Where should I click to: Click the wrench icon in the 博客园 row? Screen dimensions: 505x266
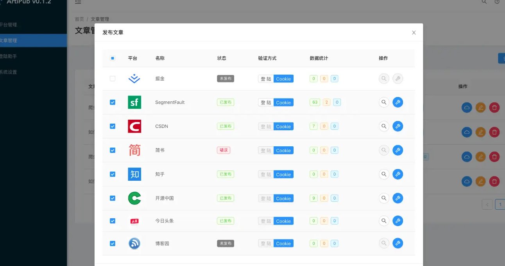398,243
